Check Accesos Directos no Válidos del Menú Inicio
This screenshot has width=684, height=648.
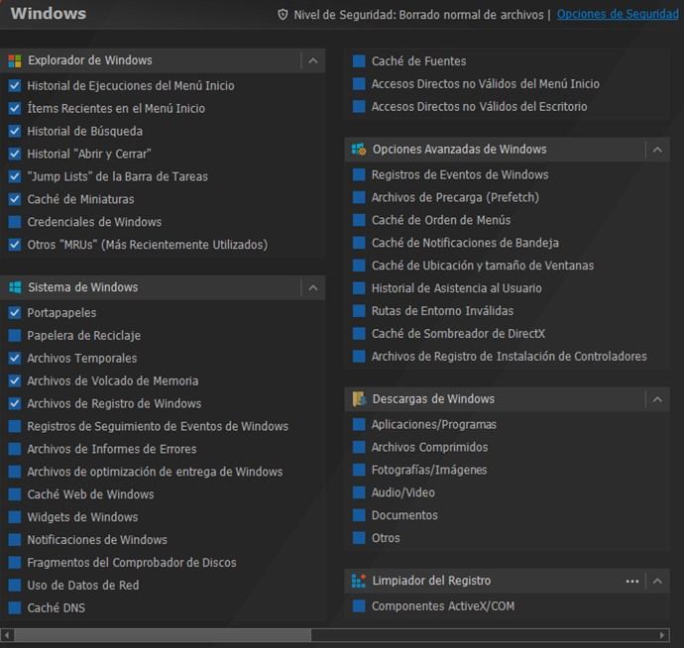[359, 84]
